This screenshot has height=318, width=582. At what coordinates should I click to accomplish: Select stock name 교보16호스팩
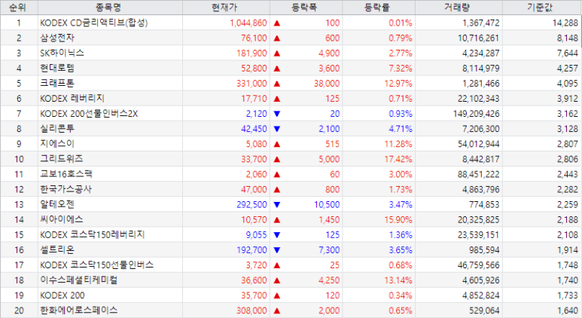[x=66, y=174]
